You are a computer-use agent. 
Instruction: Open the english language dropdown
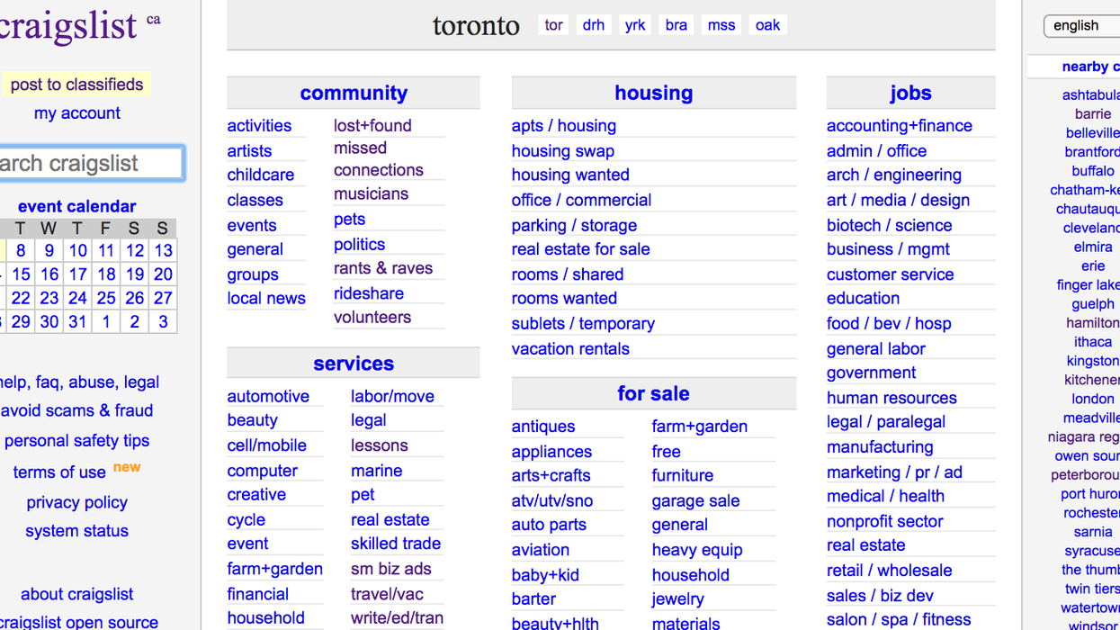tap(1081, 26)
